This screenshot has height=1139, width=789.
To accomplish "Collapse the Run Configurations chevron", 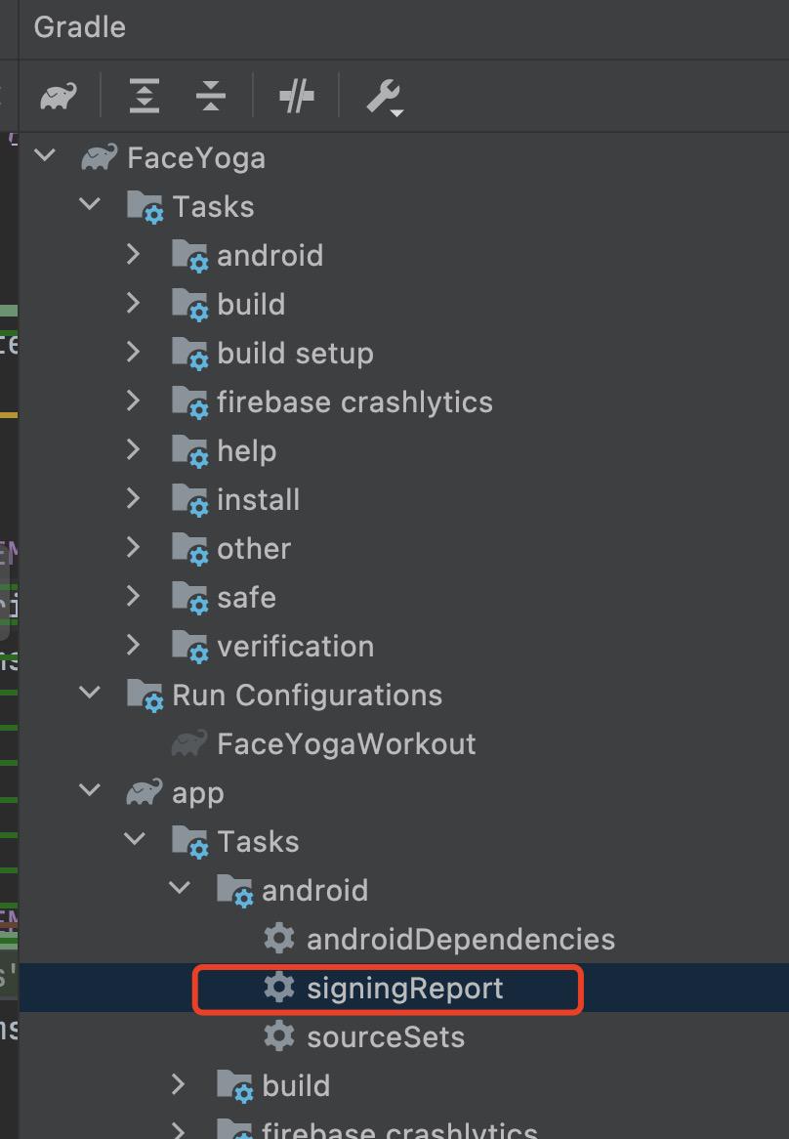I will tap(89, 693).
